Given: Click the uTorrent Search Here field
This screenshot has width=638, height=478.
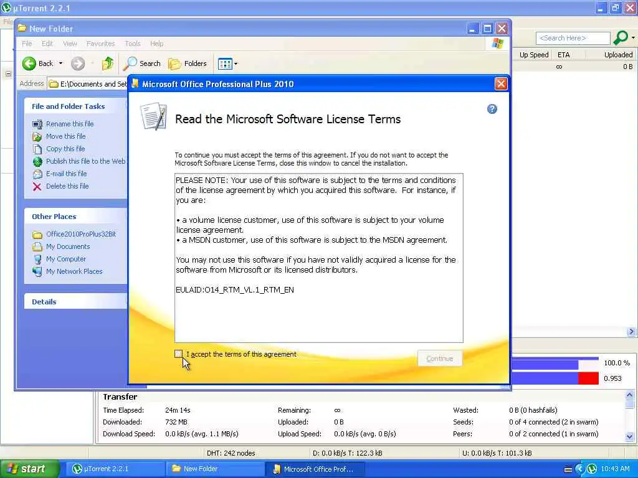Looking at the screenshot, I should click(573, 38).
